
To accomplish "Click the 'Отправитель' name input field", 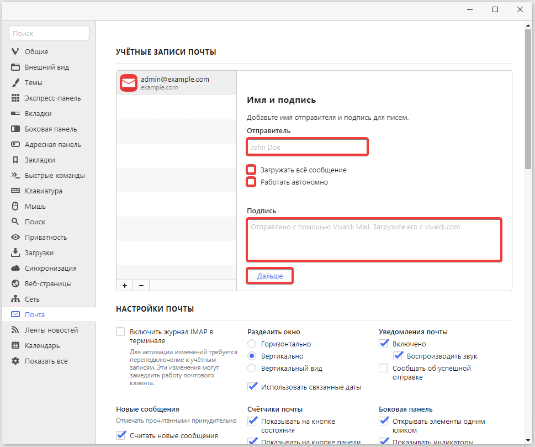I will coord(307,147).
